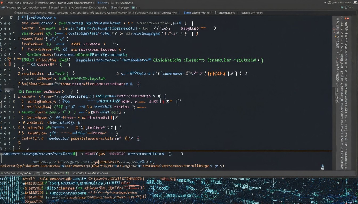The height and width of the screenshot is (204, 358).
Task: Click the orange-red marker atop the right minimap
Action: coord(347,18)
